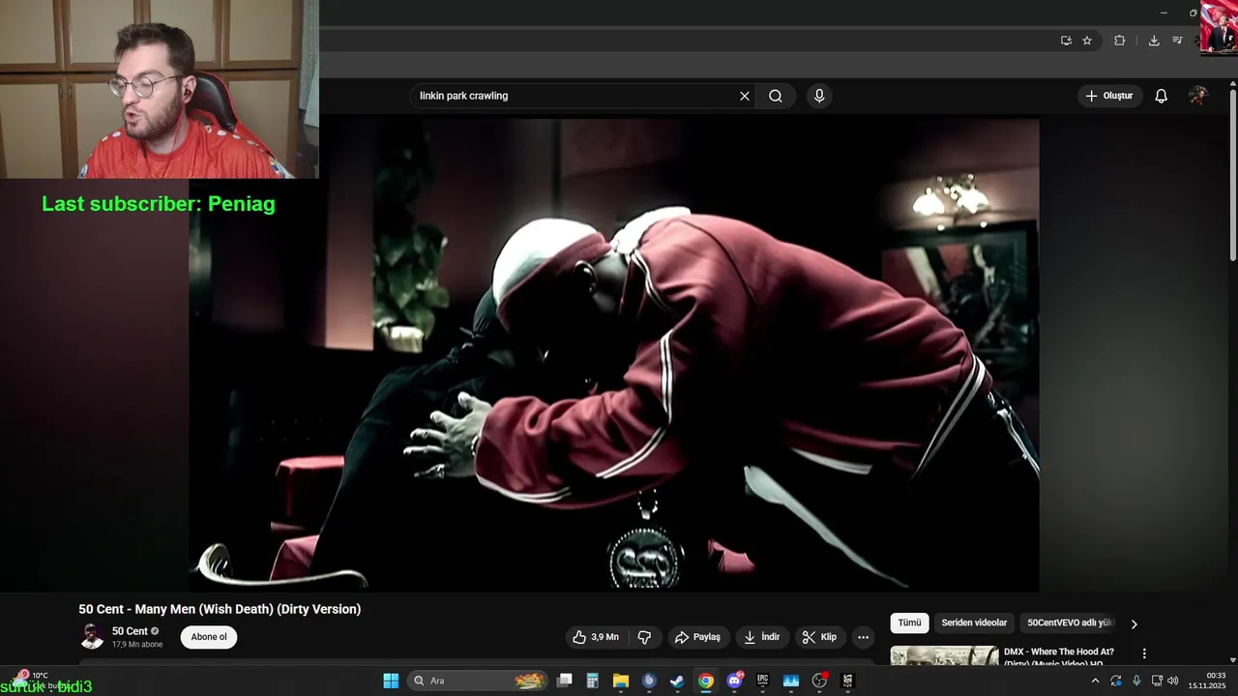Click the sync icon in system tray

[1116, 681]
